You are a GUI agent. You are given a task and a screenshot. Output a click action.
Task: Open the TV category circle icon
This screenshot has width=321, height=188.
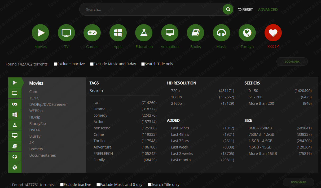pos(66,33)
